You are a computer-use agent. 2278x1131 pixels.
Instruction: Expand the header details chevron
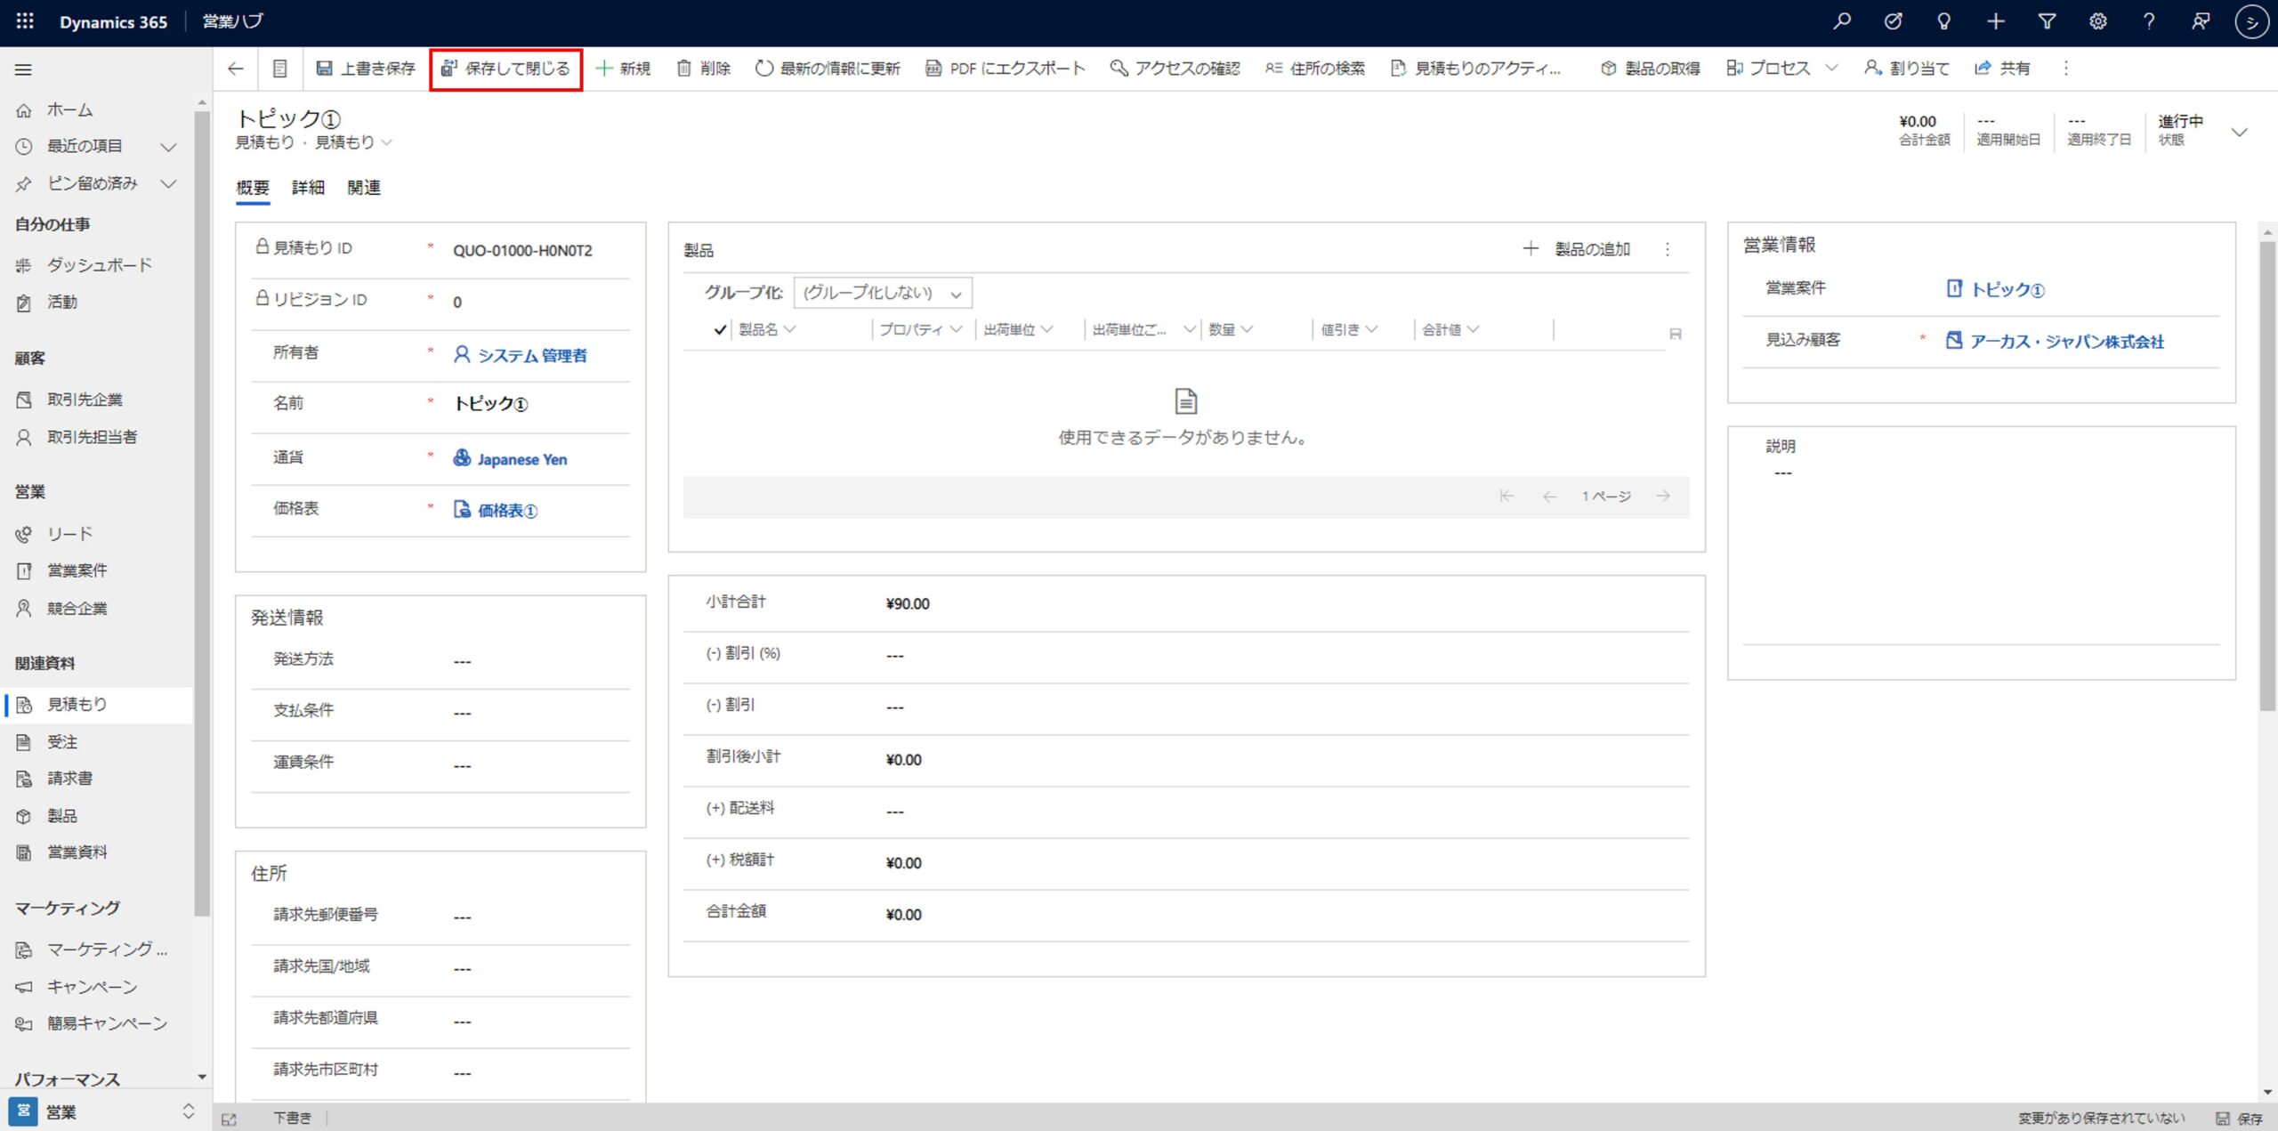tap(2240, 132)
